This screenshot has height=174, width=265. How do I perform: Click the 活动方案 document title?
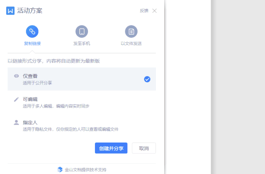coord(30,11)
